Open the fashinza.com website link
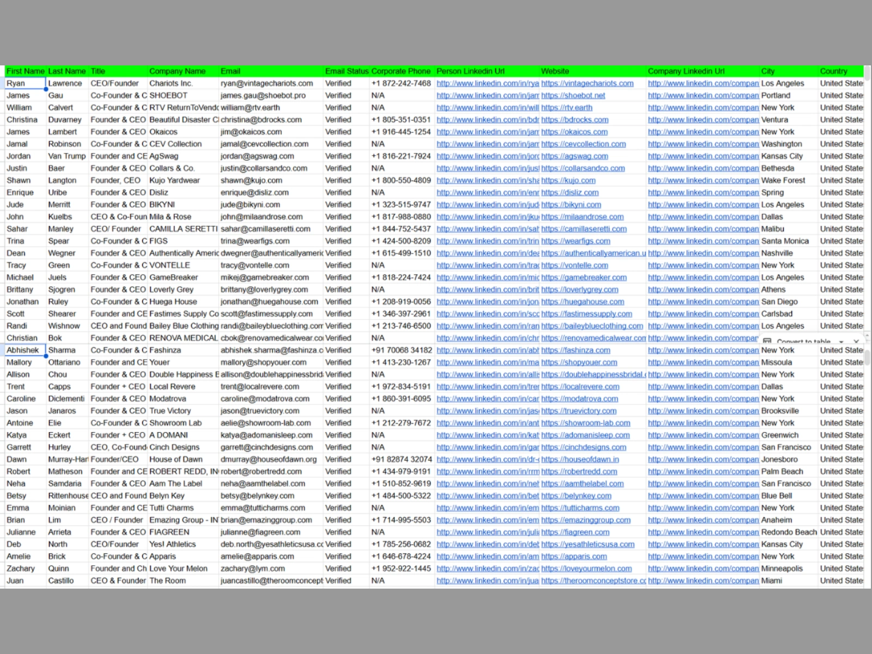The height and width of the screenshot is (654, 872). point(576,350)
